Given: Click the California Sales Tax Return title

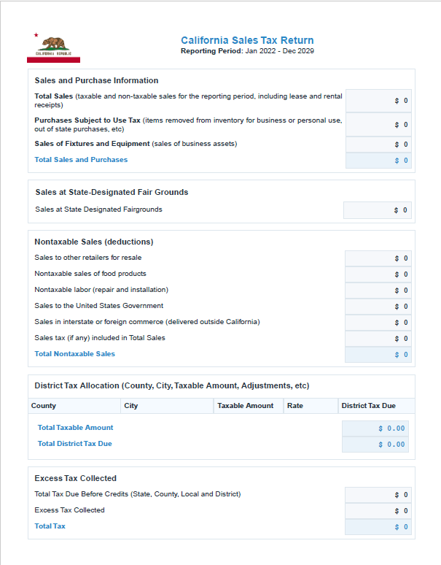Looking at the screenshot, I should (x=247, y=40).
